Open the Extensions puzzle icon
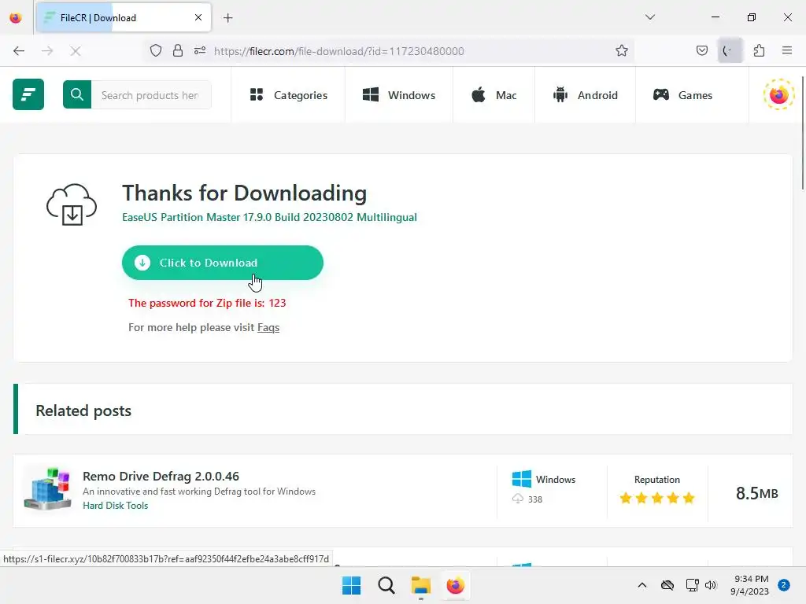This screenshot has height=604, width=806. pyautogui.click(x=759, y=50)
